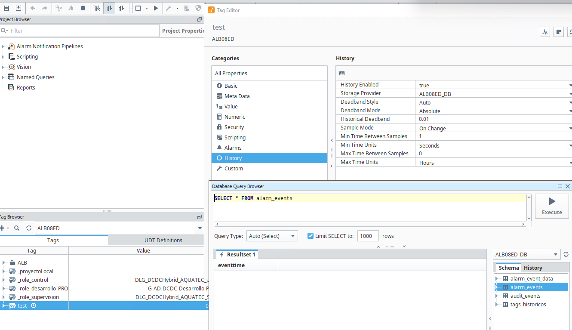Open the History Enabled dropdown
Screen dimensions: 572x330
(570, 85)
